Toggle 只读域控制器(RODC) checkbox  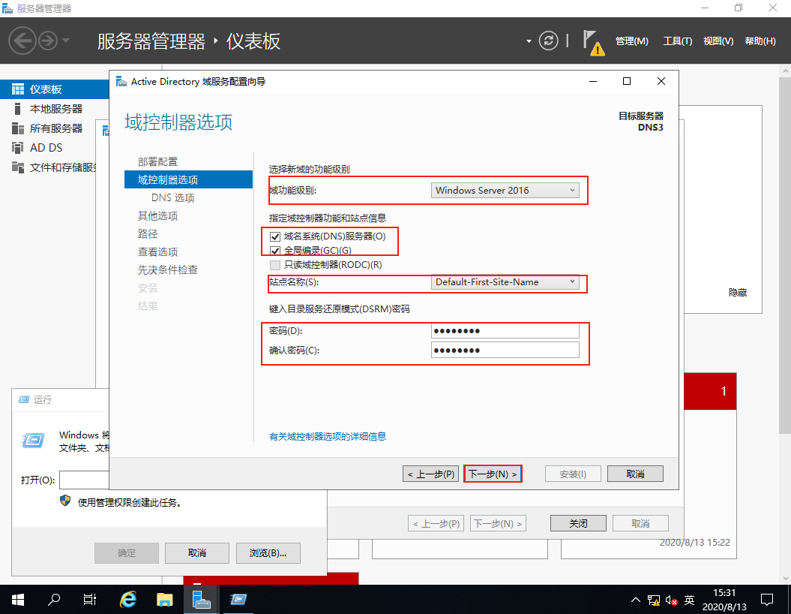tap(275, 265)
